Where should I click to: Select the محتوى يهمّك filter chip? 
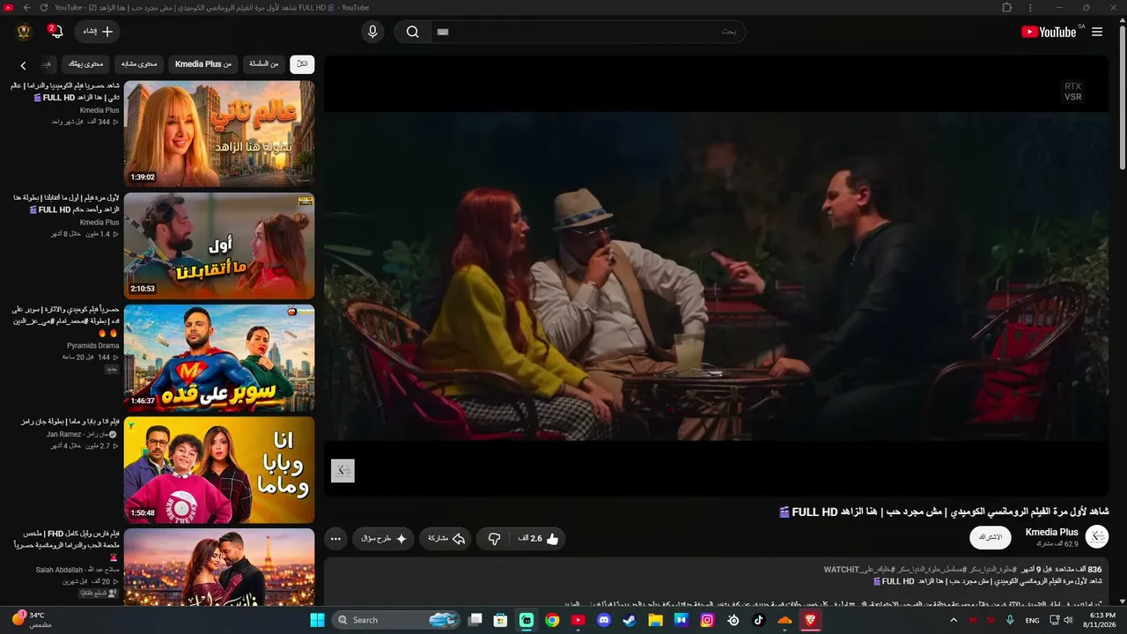(86, 63)
